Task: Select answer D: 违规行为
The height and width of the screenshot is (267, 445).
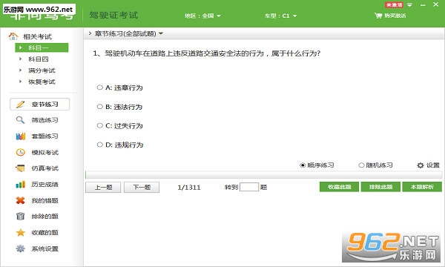Action: [99, 145]
